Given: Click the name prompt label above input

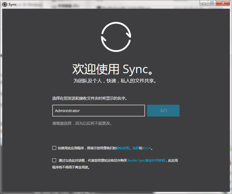Looking at the screenshot, I should click(x=90, y=99).
